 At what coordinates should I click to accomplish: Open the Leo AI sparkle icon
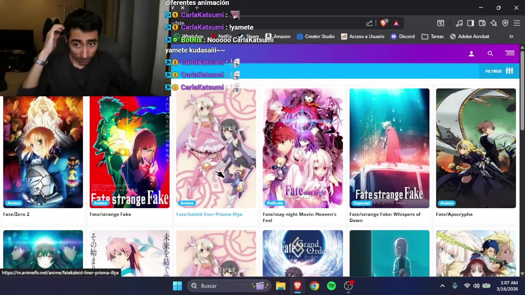493,23
